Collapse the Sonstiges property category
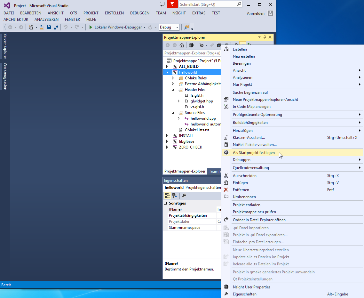Screen dimensions: 364x298 (165, 203)
